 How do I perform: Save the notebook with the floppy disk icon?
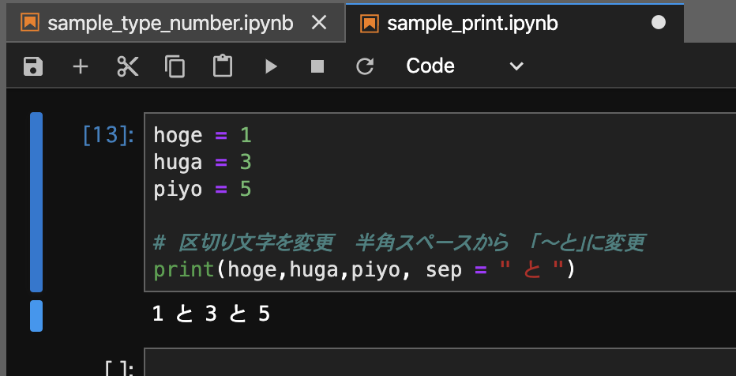[33, 66]
